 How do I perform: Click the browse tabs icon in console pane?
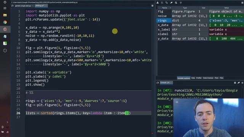click(x=157, y=83)
